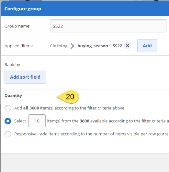The height and width of the screenshot is (172, 169).
Task: Enable the Responsive quantity radio option
Action: pyautogui.click(x=8, y=134)
